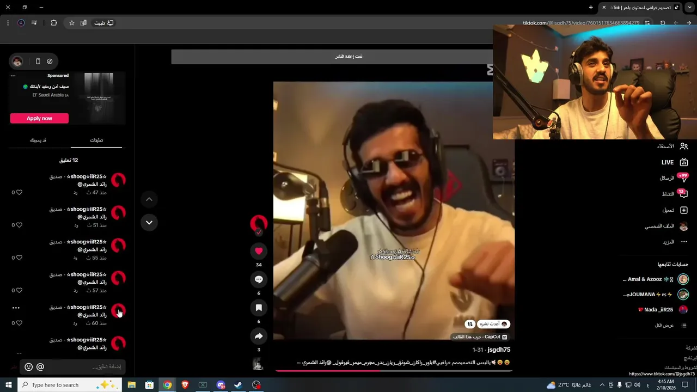This screenshot has width=697, height=392.
Task: Open File Explorer from taskbar
Action: pyautogui.click(x=132, y=385)
